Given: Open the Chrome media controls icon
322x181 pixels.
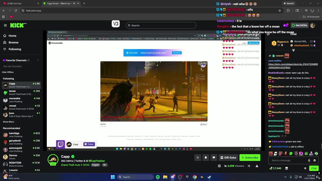Looking at the screenshot, I should (x=306, y=11).
